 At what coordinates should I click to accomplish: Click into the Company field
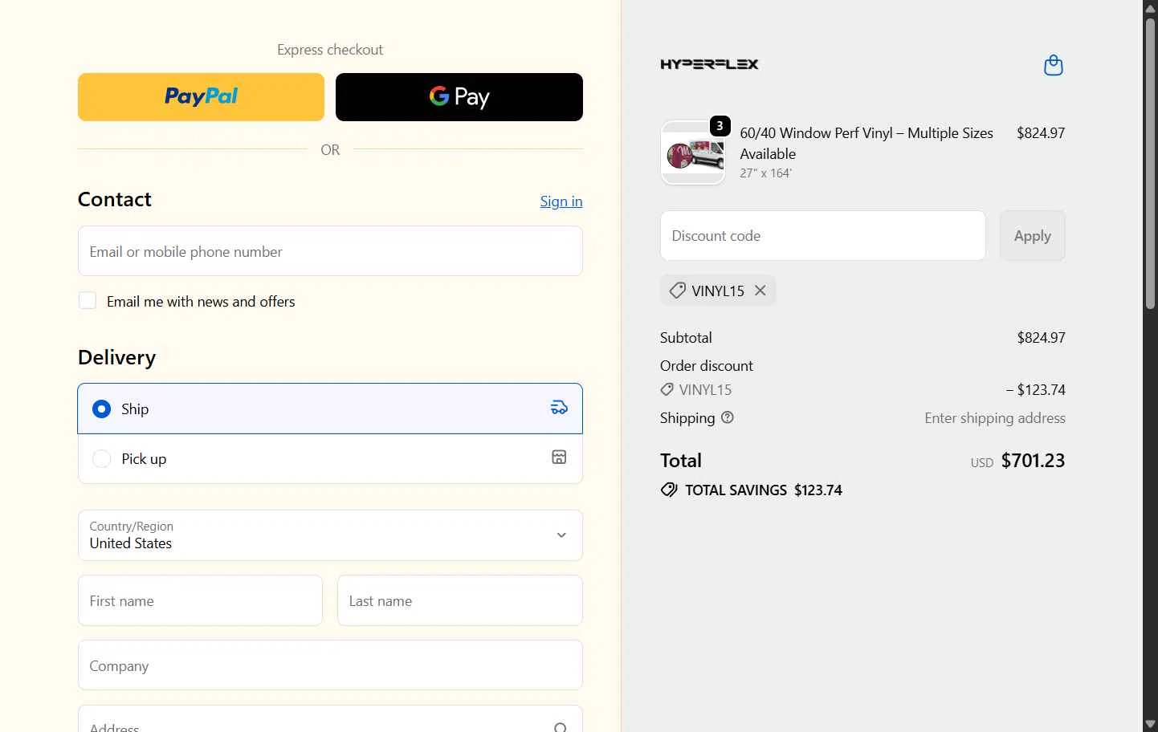point(330,665)
